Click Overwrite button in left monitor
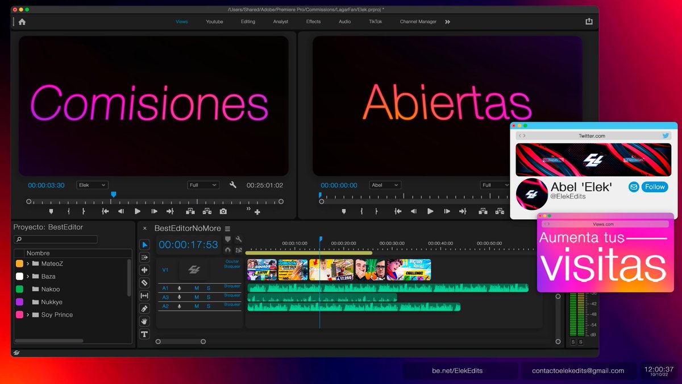 click(x=207, y=211)
